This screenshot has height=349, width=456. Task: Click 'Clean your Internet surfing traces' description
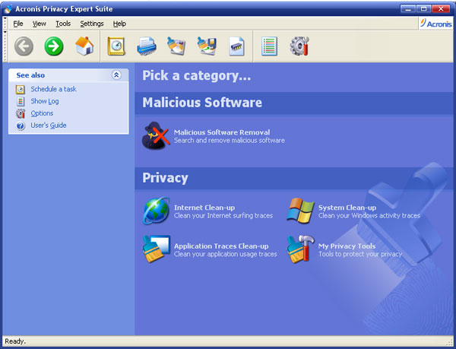pyautogui.click(x=223, y=215)
